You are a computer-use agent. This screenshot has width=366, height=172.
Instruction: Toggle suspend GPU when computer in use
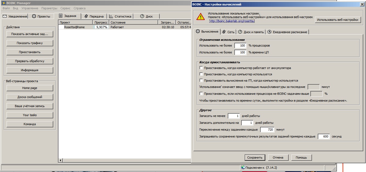coord(201,81)
